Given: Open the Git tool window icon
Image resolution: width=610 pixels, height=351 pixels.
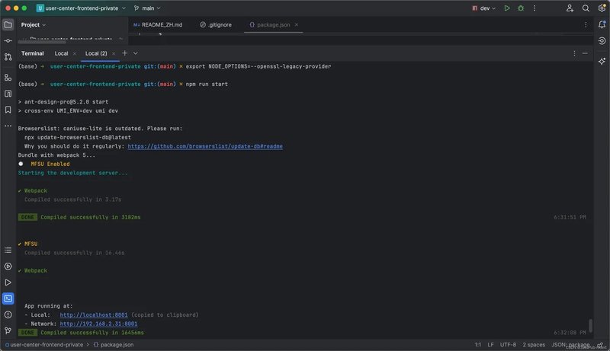Looking at the screenshot, I should pyautogui.click(x=8, y=330).
